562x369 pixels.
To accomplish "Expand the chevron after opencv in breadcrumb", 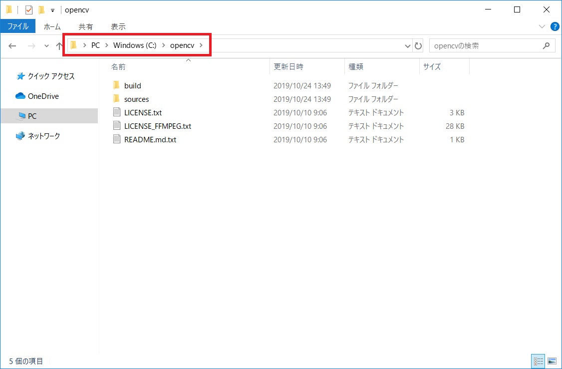I will [201, 45].
